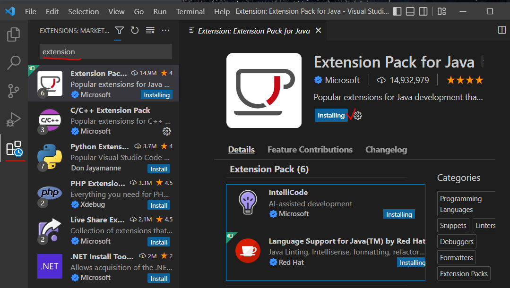Open the Search view in activity bar
The height and width of the screenshot is (288, 510).
[14, 62]
